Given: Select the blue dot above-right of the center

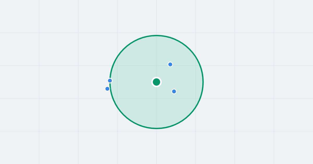Looking at the screenshot, I should (170, 64).
